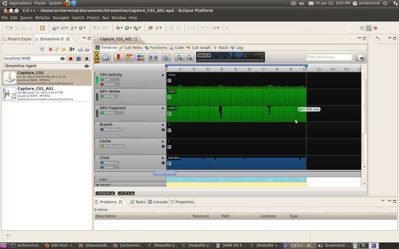The width and height of the screenshot is (399, 249).
Task: Click the export capture icon
Action: coord(87,49)
